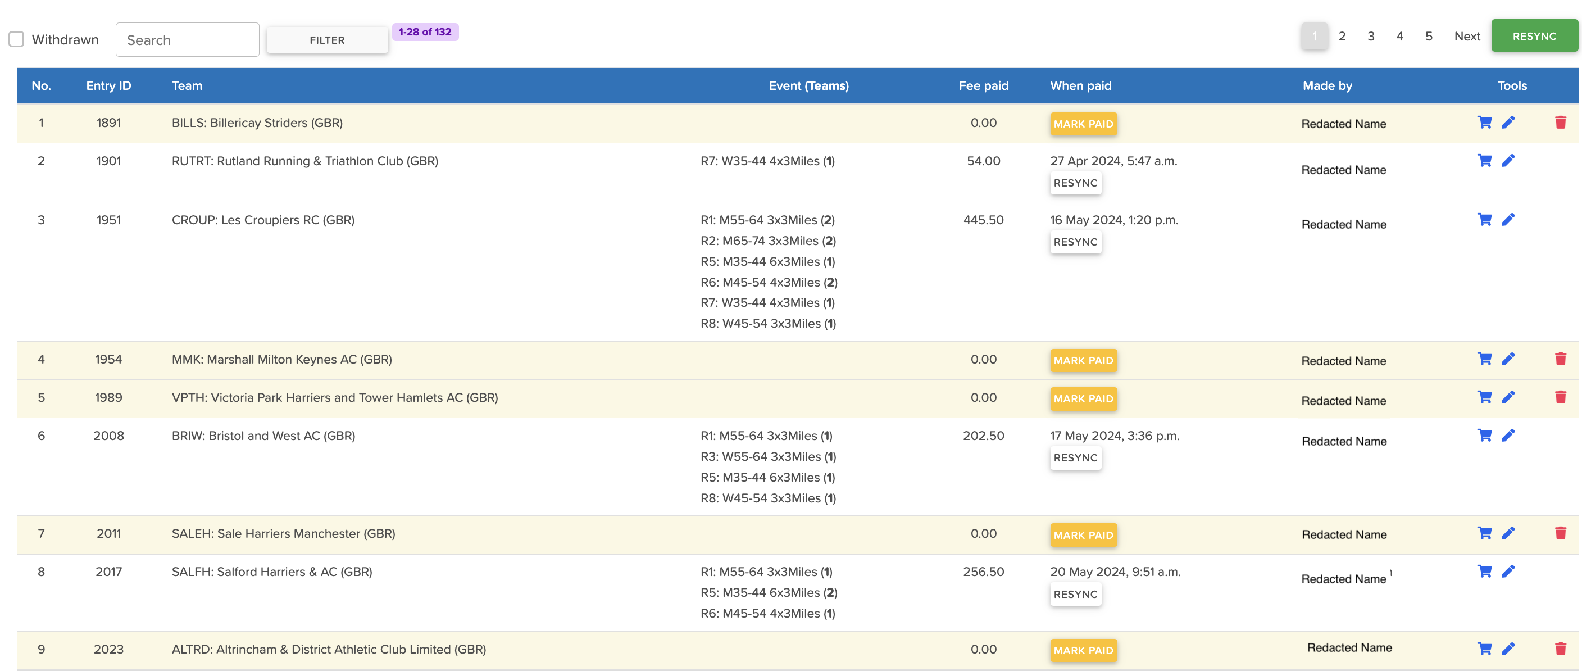The height and width of the screenshot is (671, 1582).
Task: Go to page 2
Action: (x=1342, y=37)
